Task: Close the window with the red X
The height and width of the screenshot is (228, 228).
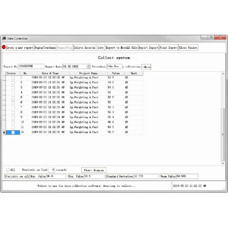Action: pyautogui.click(x=220, y=37)
